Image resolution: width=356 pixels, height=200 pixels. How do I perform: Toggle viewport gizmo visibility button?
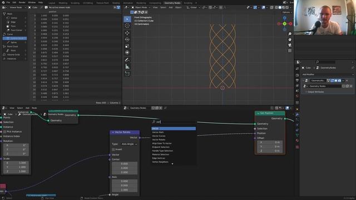pos(255,7)
